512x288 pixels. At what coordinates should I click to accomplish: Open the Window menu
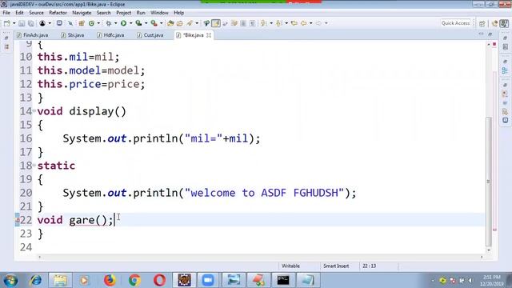[x=159, y=13]
